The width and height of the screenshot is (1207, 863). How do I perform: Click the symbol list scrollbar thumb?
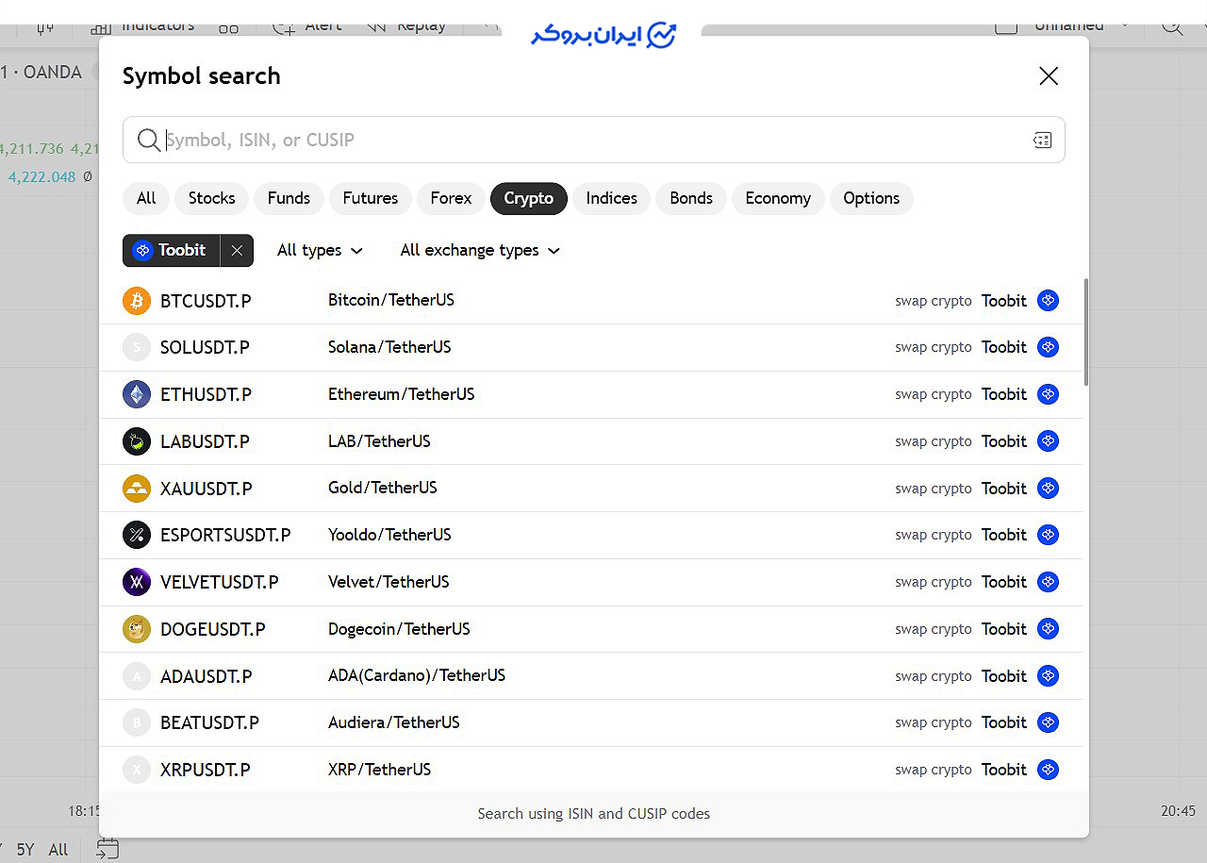click(1085, 331)
